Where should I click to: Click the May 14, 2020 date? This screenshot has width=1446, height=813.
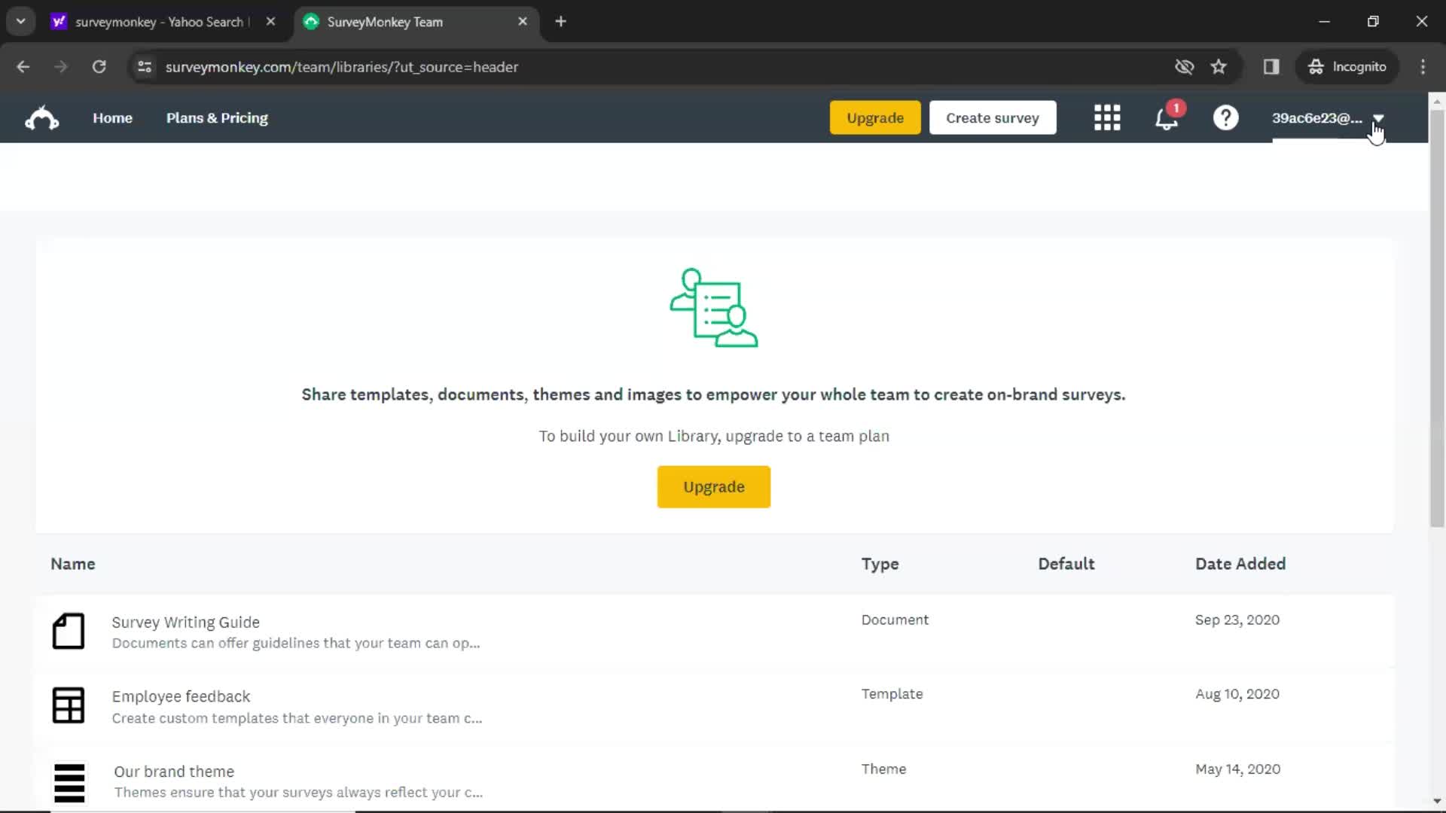1237,769
